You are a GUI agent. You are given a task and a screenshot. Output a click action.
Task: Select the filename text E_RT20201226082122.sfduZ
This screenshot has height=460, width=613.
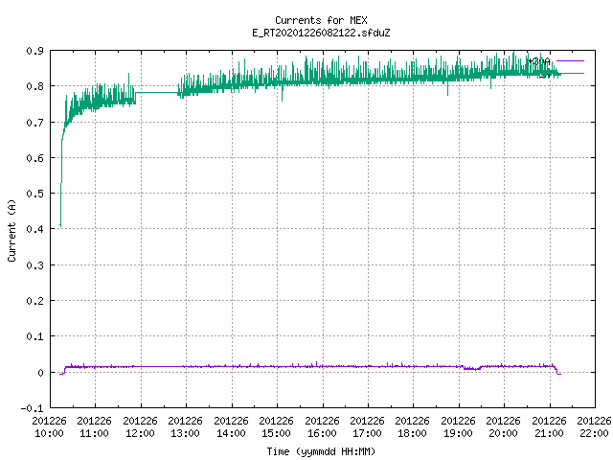[321, 33]
